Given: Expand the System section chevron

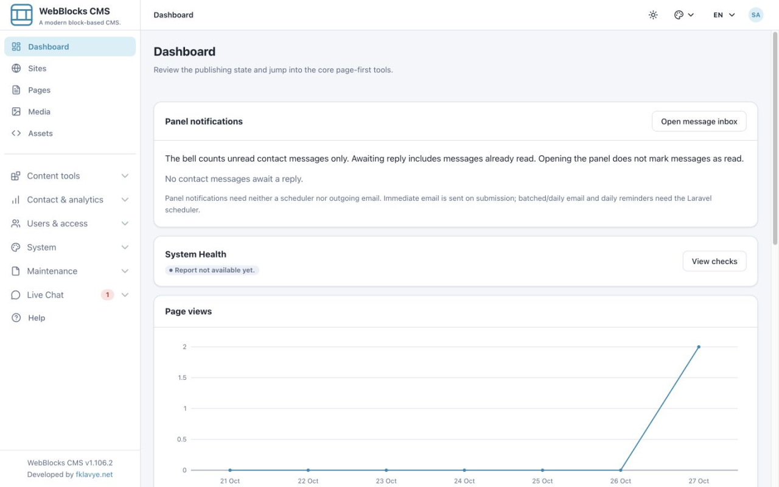Looking at the screenshot, I should 125,247.
